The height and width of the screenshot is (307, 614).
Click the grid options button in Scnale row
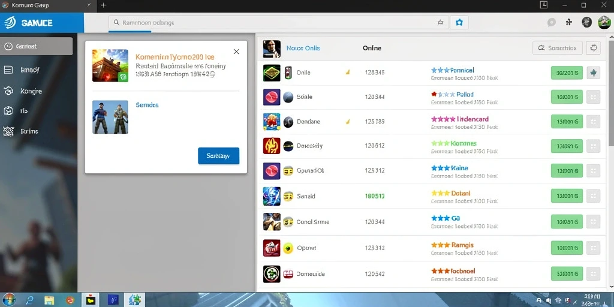coord(593,97)
